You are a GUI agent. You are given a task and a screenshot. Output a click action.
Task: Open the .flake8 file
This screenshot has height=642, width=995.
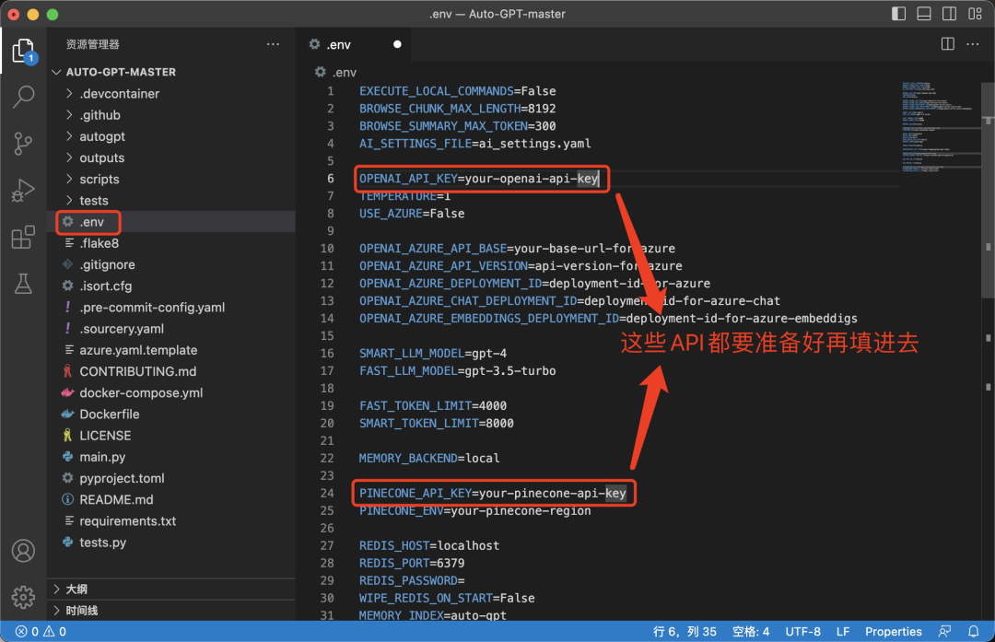click(171, 243)
